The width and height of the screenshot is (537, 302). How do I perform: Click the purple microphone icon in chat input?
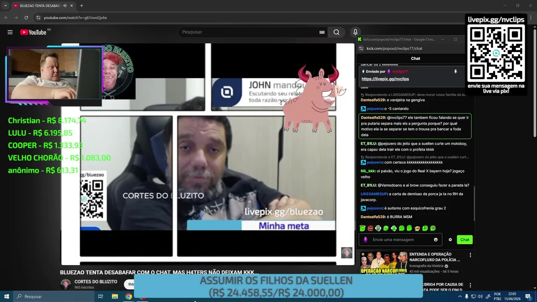(365, 240)
